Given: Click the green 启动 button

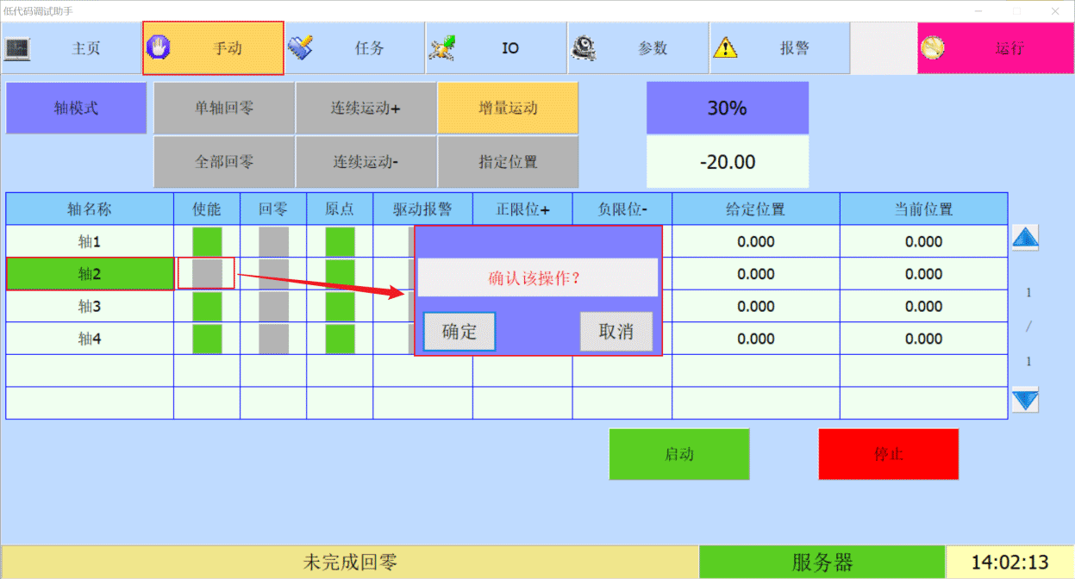Looking at the screenshot, I should tap(679, 454).
